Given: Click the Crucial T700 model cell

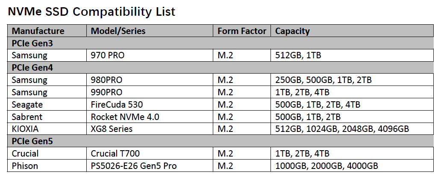Looking at the screenshot, I should click(150, 154).
